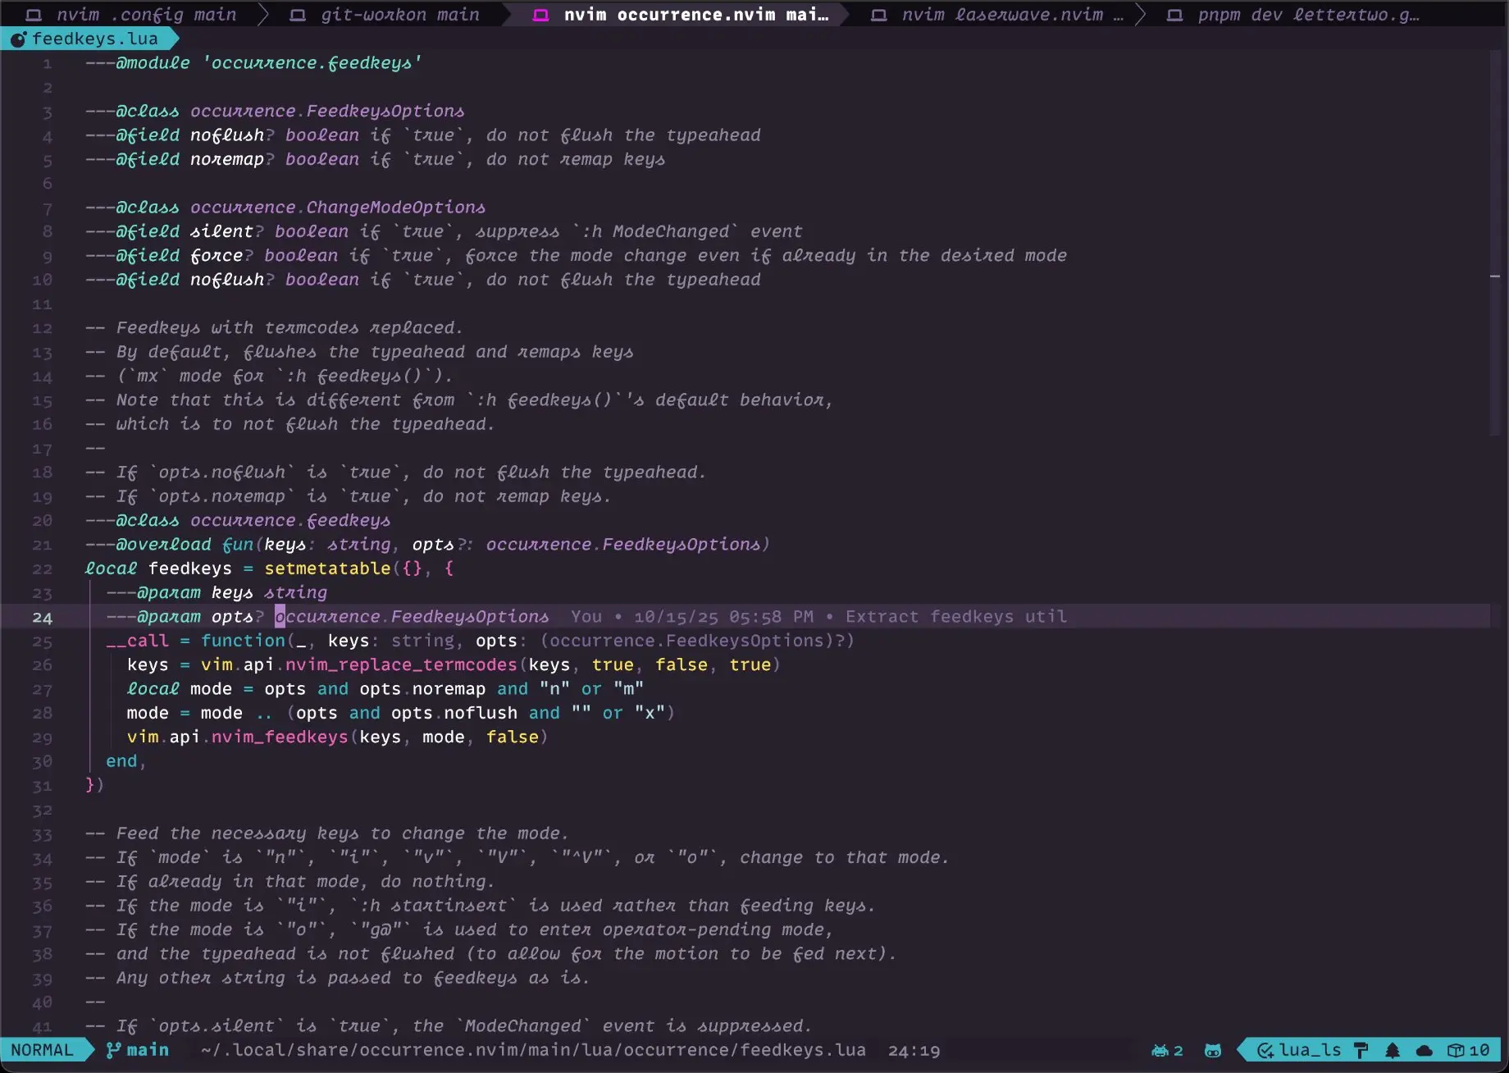Screen dimensions: 1509x1073
Task: Click the 'end,' keyword on line 30
Action: pos(125,761)
